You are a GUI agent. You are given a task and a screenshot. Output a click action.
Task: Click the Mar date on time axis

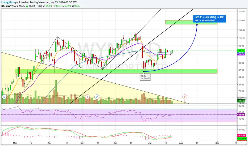(x=15, y=143)
